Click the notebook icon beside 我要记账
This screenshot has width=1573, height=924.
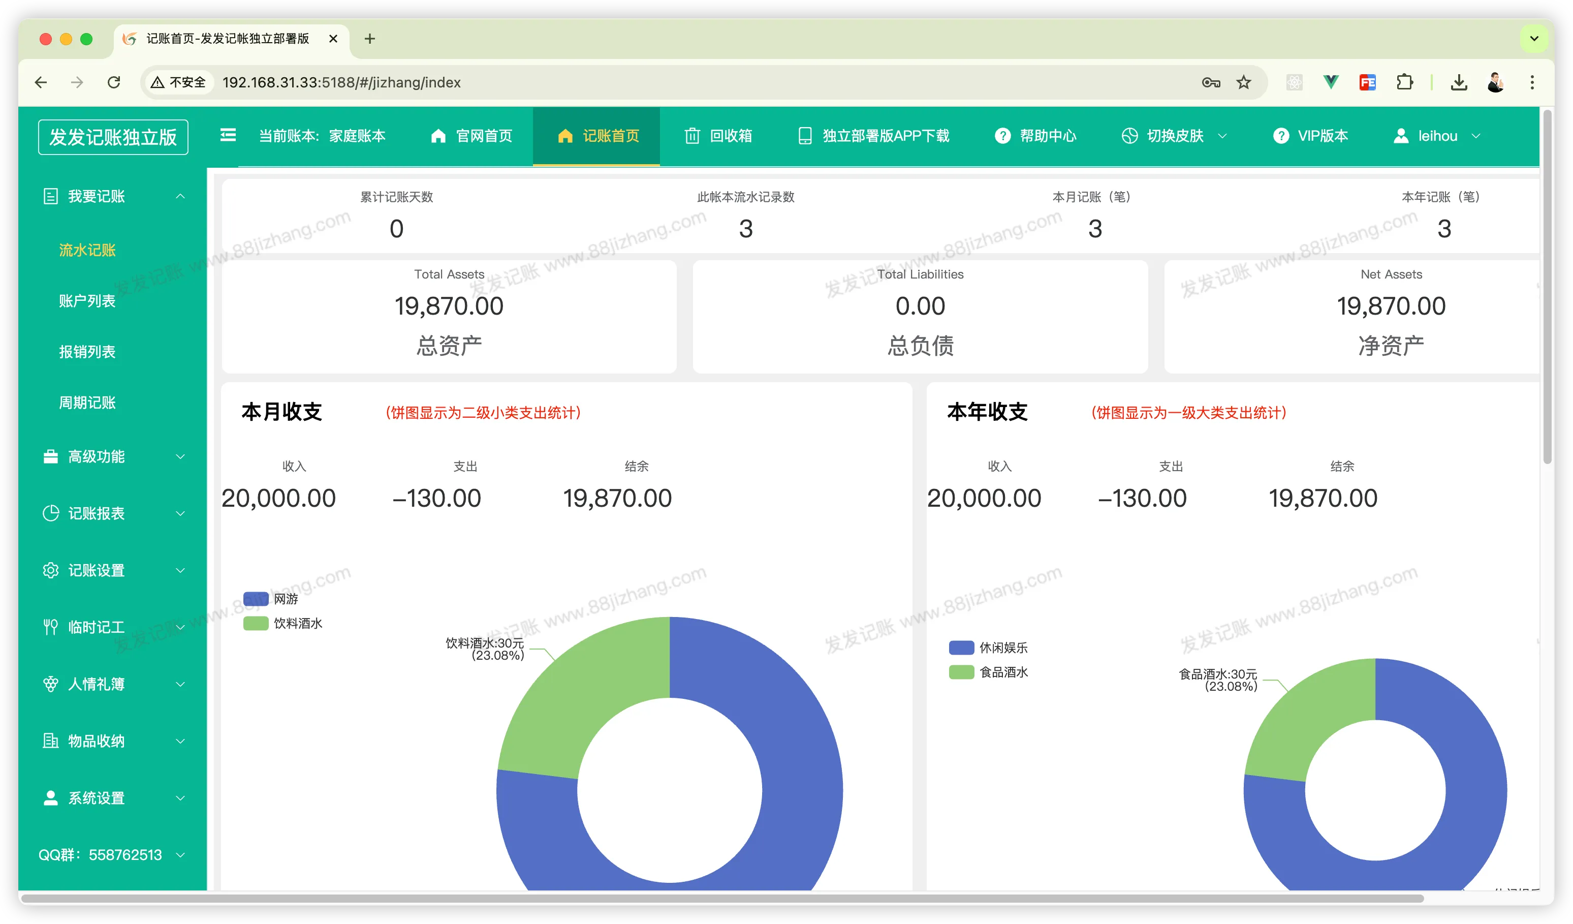[51, 197]
